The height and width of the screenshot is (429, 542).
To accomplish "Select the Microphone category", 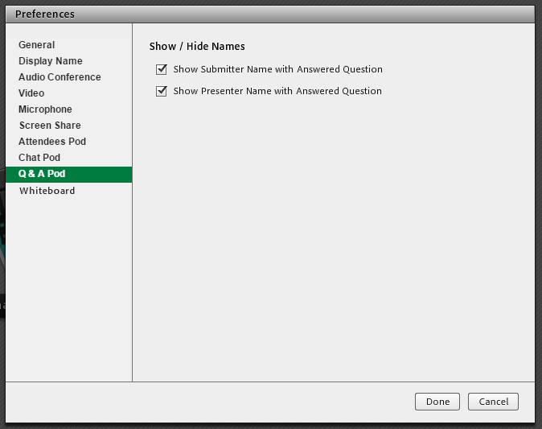I will pos(45,109).
